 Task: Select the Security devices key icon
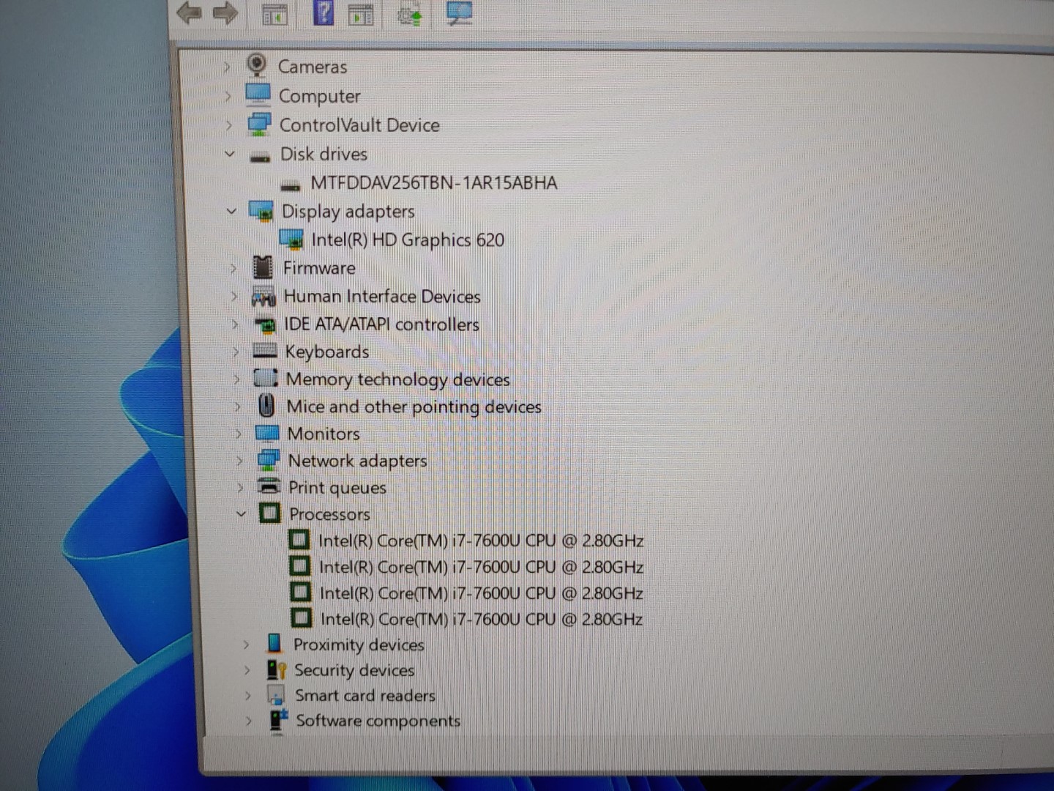[x=276, y=669]
